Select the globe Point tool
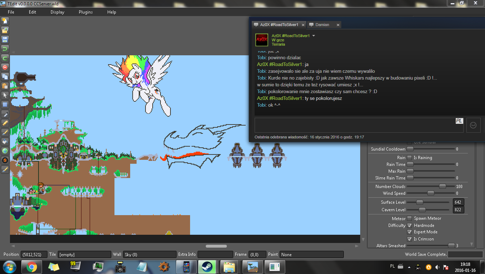485x274 pixels. (x=5, y=151)
